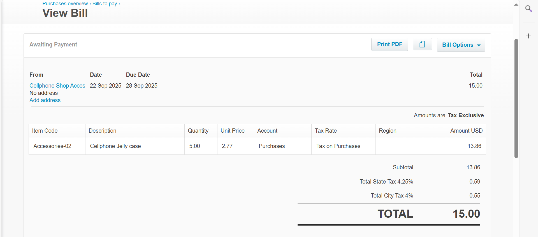Click the plus icon in right sidebar

pyautogui.click(x=528, y=36)
